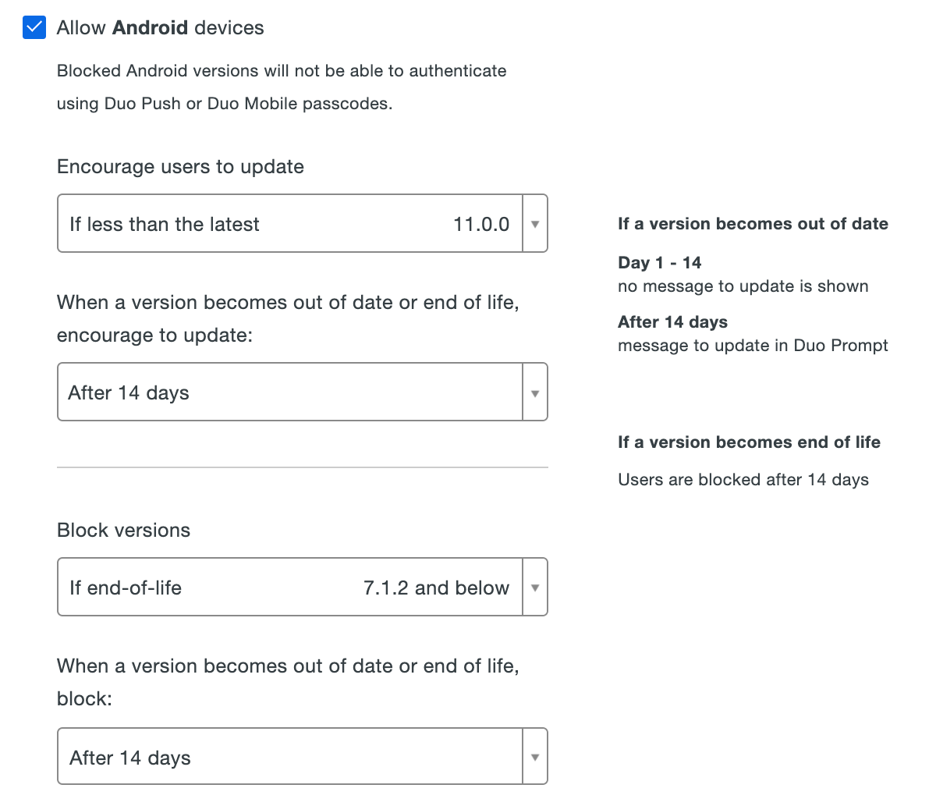Image resolution: width=936 pixels, height=806 pixels.
Task: Uncheck the Allow Android devices checkbox
Action: tap(34, 28)
